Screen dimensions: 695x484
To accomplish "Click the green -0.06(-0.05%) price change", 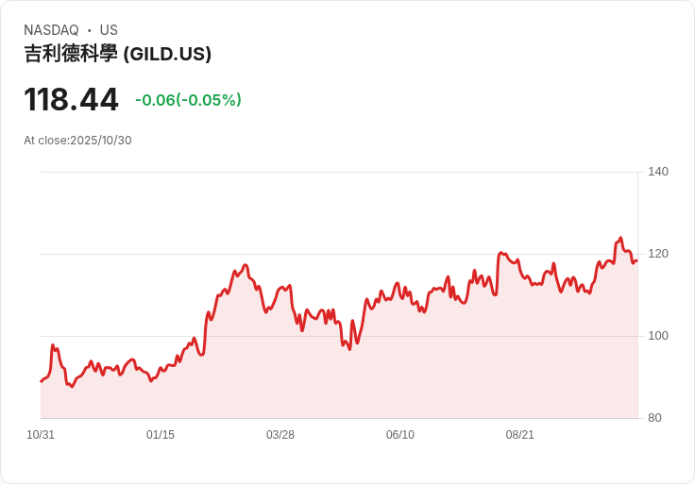I will 188,100.
